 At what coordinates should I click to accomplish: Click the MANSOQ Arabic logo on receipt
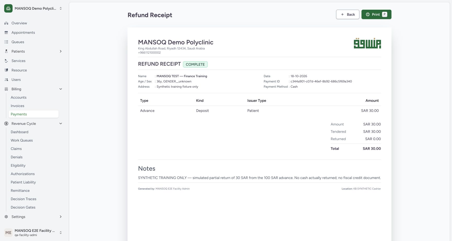(x=367, y=43)
